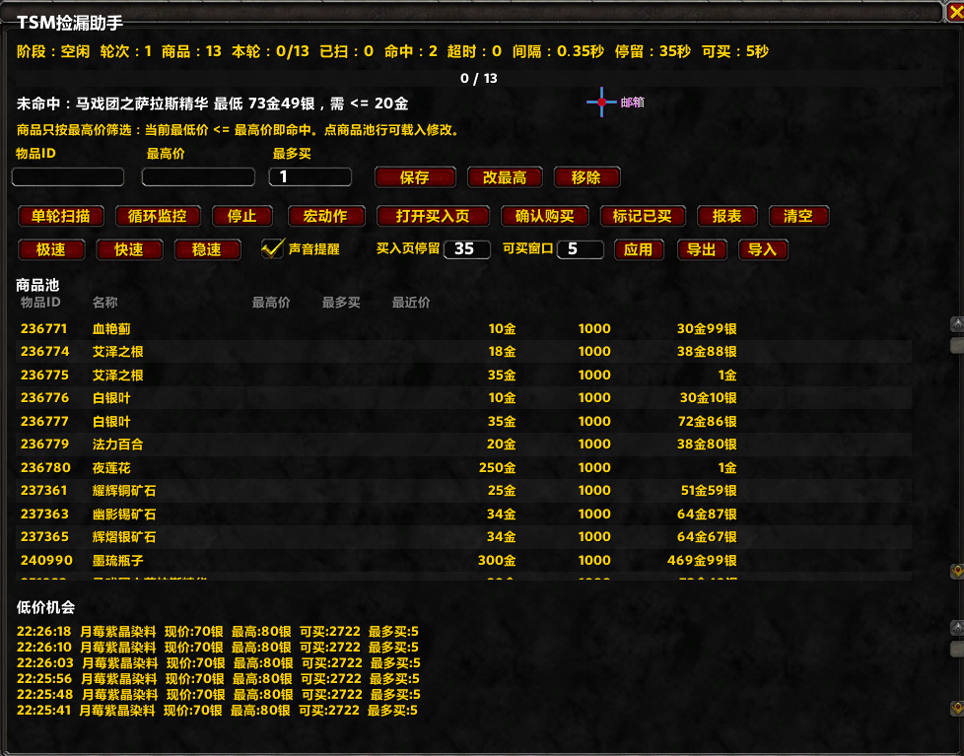Focus the 最高价 input field
The width and height of the screenshot is (964, 756).
coord(198,177)
